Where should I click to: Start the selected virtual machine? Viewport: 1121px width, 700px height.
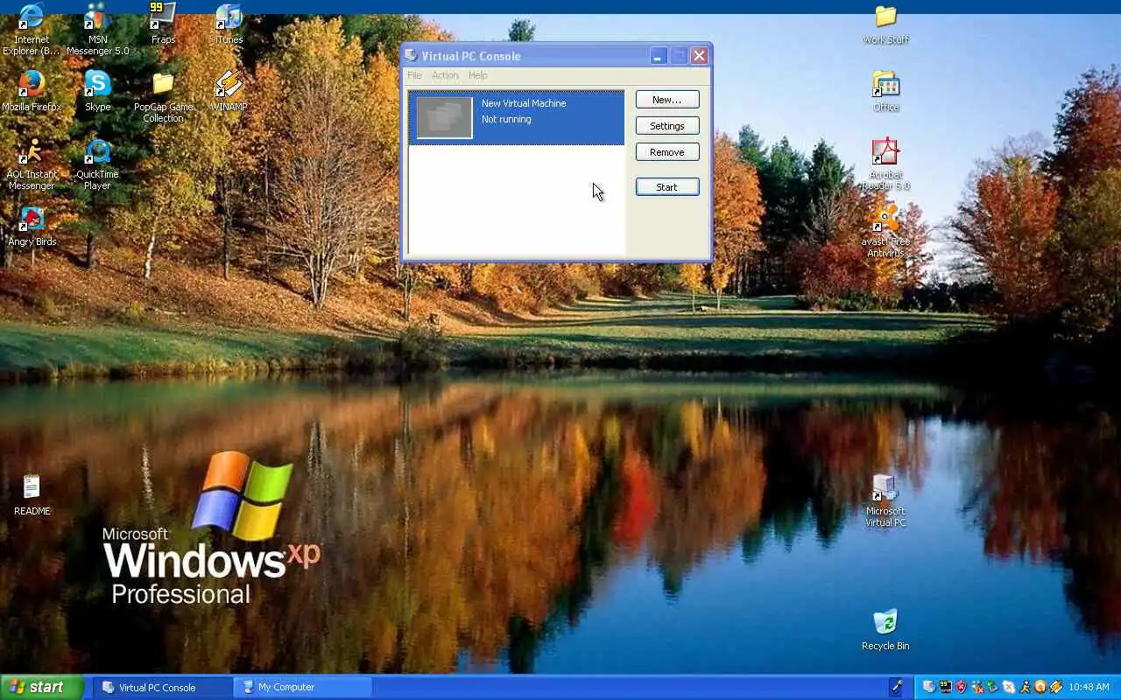pyautogui.click(x=667, y=187)
